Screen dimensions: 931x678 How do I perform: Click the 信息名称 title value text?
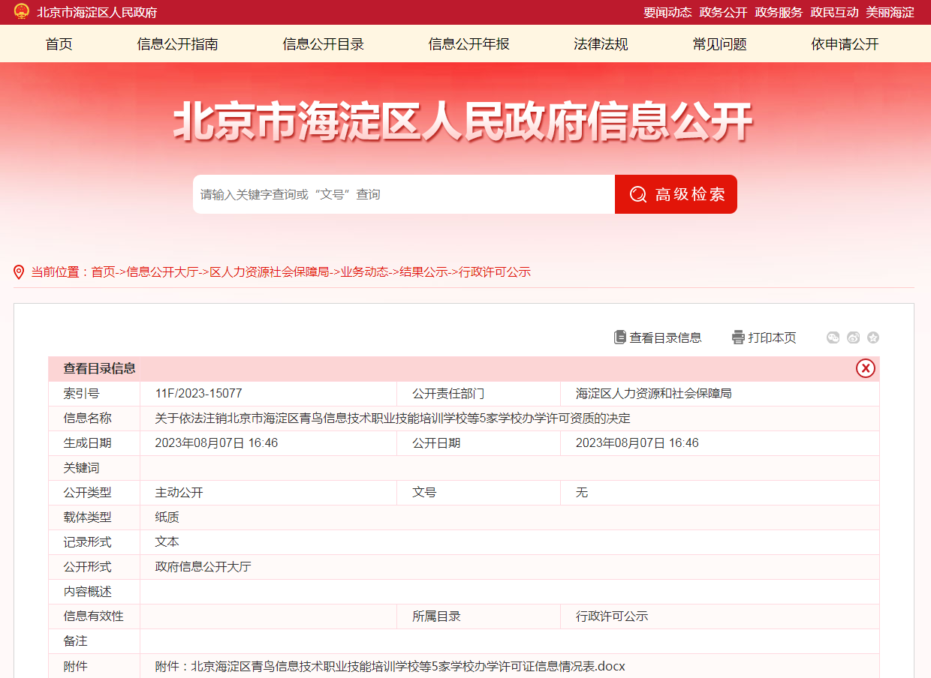[x=393, y=418]
